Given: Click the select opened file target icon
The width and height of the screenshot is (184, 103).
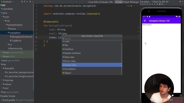Looking at the screenshot, I should click(22, 2).
